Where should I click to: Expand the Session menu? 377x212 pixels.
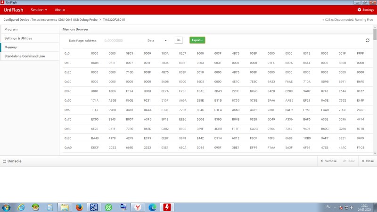[39, 9]
